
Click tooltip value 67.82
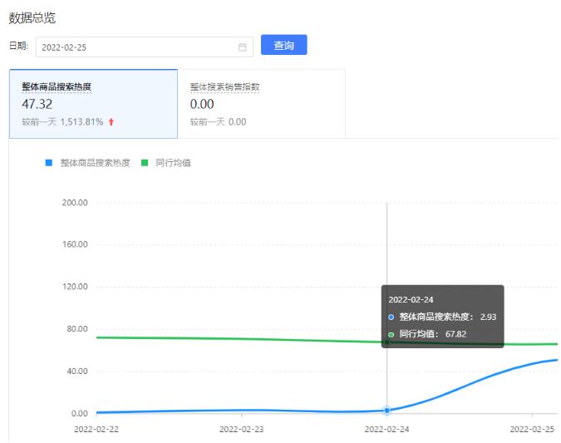(455, 334)
